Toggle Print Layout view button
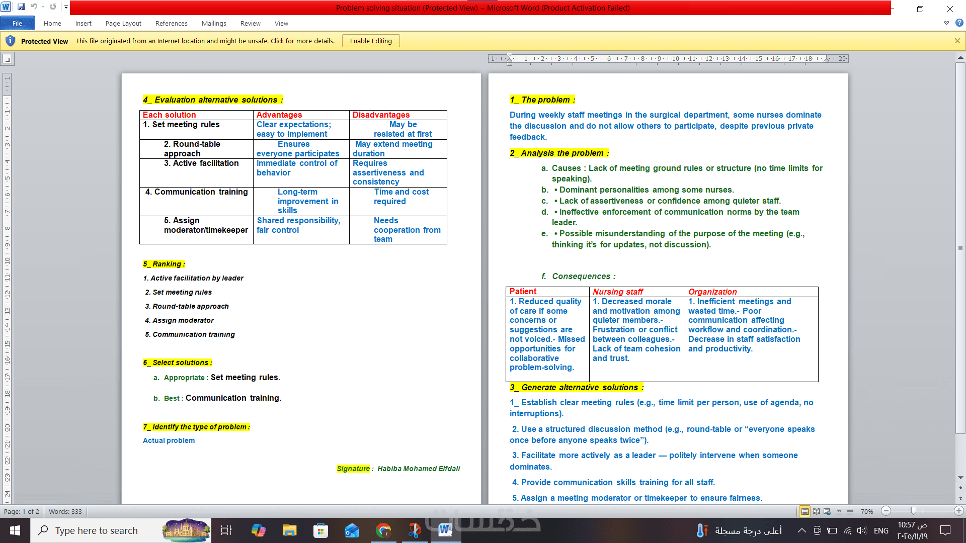 tap(805, 511)
